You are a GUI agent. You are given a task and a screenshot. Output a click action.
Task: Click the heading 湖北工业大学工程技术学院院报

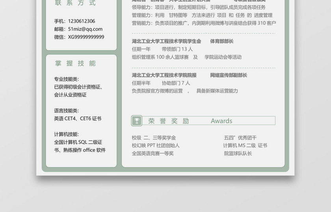(164, 75)
